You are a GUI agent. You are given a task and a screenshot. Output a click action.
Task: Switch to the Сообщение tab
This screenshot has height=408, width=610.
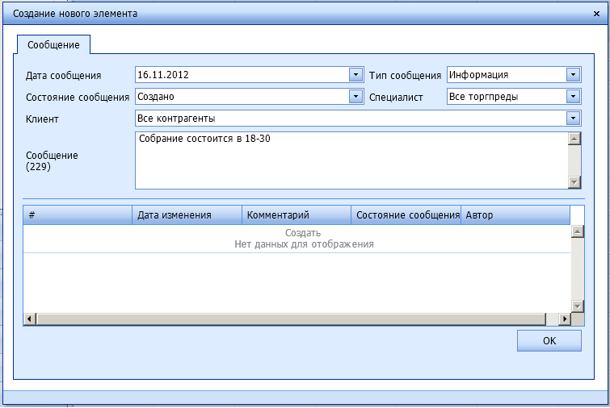click(x=53, y=45)
